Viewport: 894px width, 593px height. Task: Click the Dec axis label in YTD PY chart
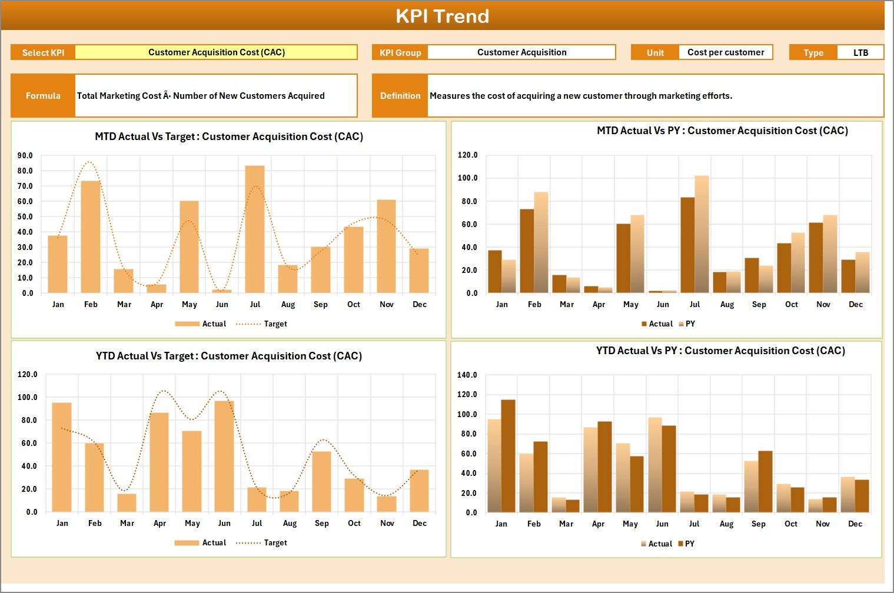pos(855,524)
